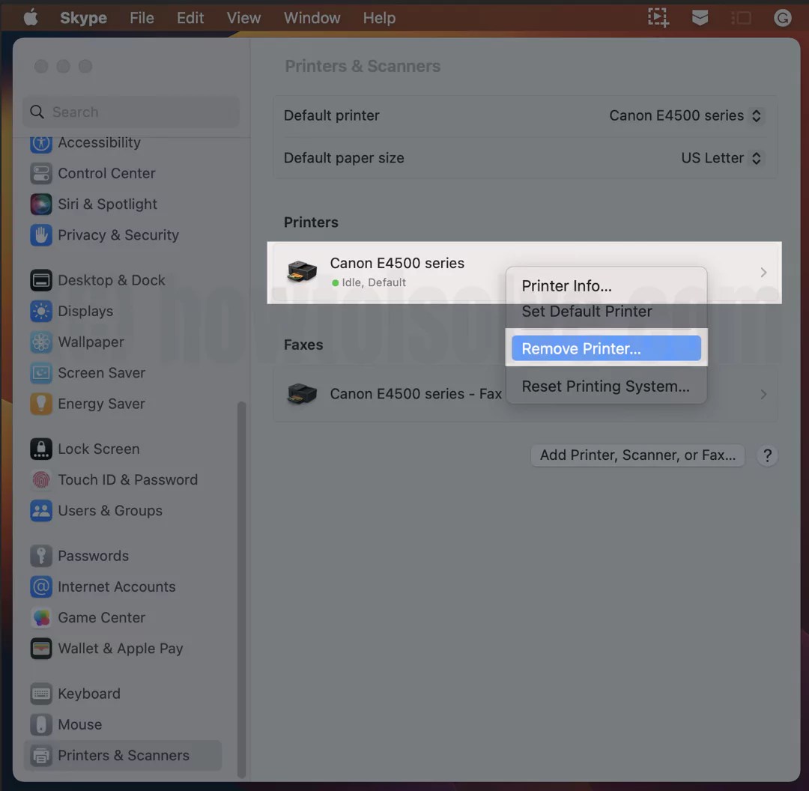
Task: Select Set Default Printer option
Action: pos(587,311)
